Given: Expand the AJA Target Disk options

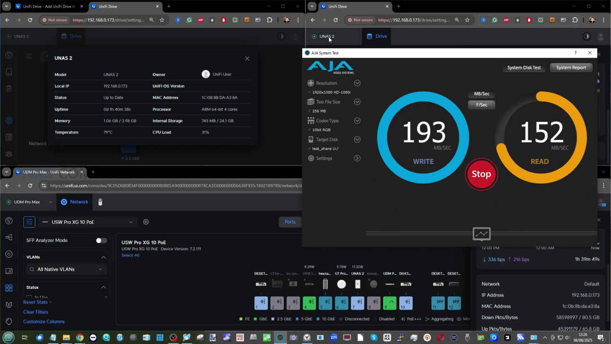Looking at the screenshot, I should point(357,139).
